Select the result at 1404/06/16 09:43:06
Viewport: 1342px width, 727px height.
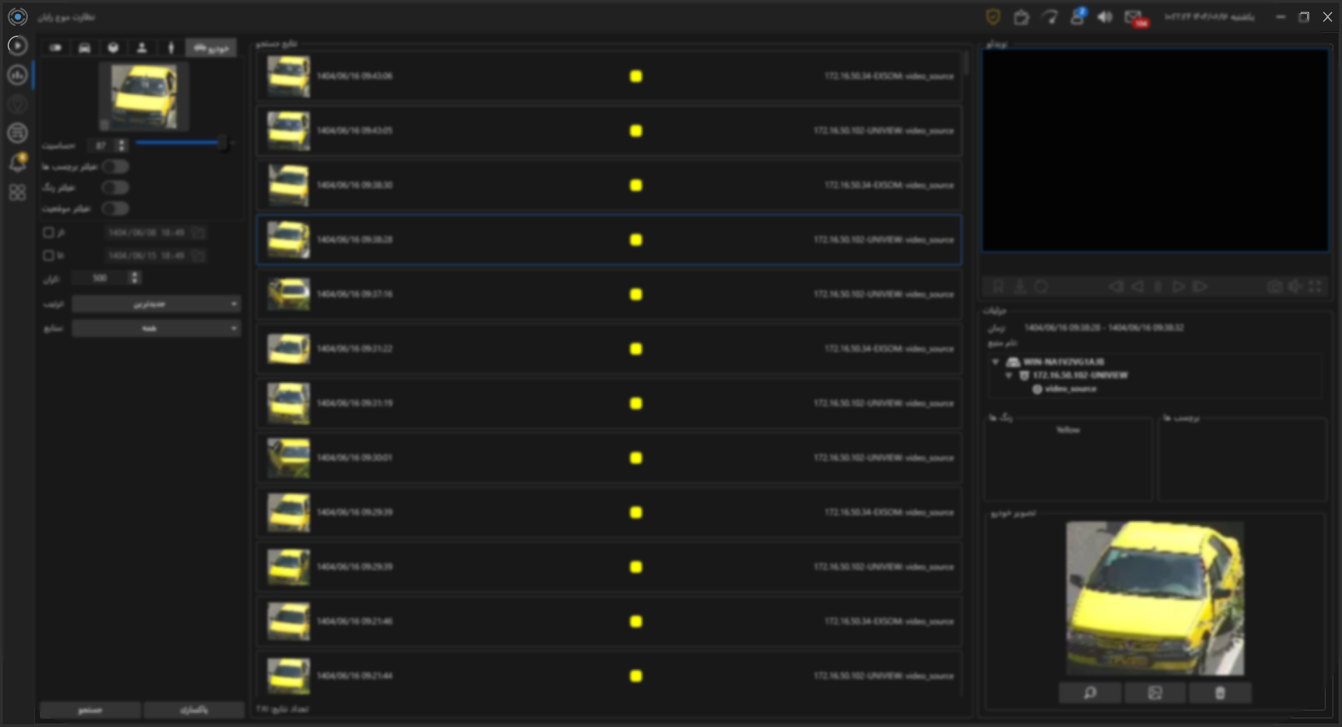pyautogui.click(x=609, y=76)
